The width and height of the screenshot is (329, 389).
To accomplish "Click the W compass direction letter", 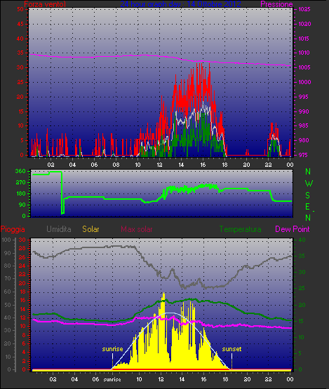I will (x=309, y=184).
